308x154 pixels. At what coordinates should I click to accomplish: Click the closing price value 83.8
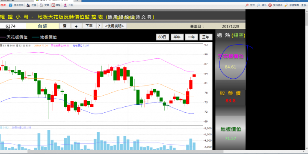click(231, 101)
